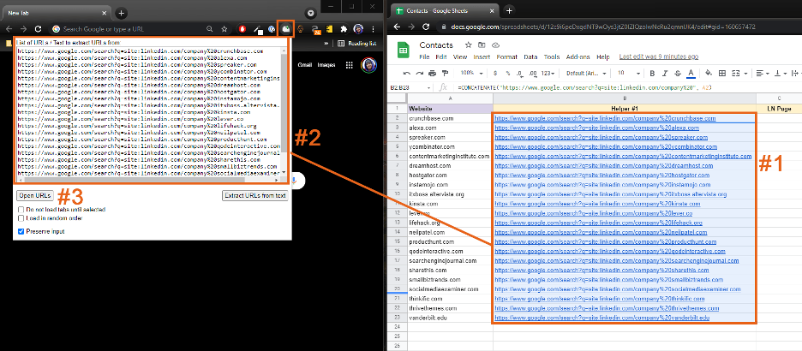This screenshot has height=351, width=802.
Task: Star the Contacts spreadsheet
Action: (468, 45)
